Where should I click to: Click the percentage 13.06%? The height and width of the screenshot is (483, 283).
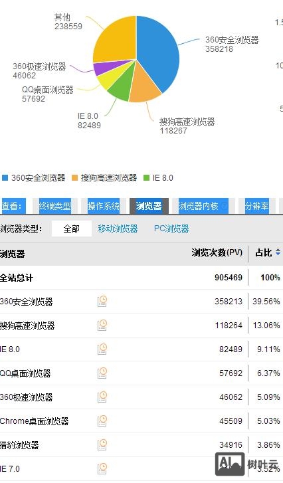[266, 326]
